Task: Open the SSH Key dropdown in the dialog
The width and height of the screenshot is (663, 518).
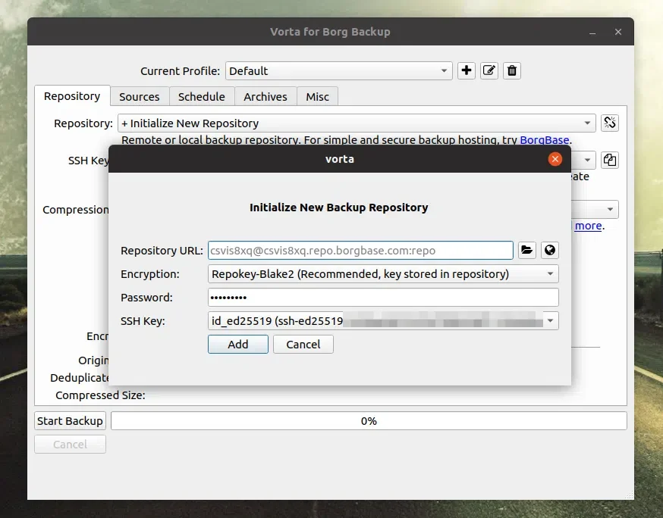Action: (x=551, y=320)
